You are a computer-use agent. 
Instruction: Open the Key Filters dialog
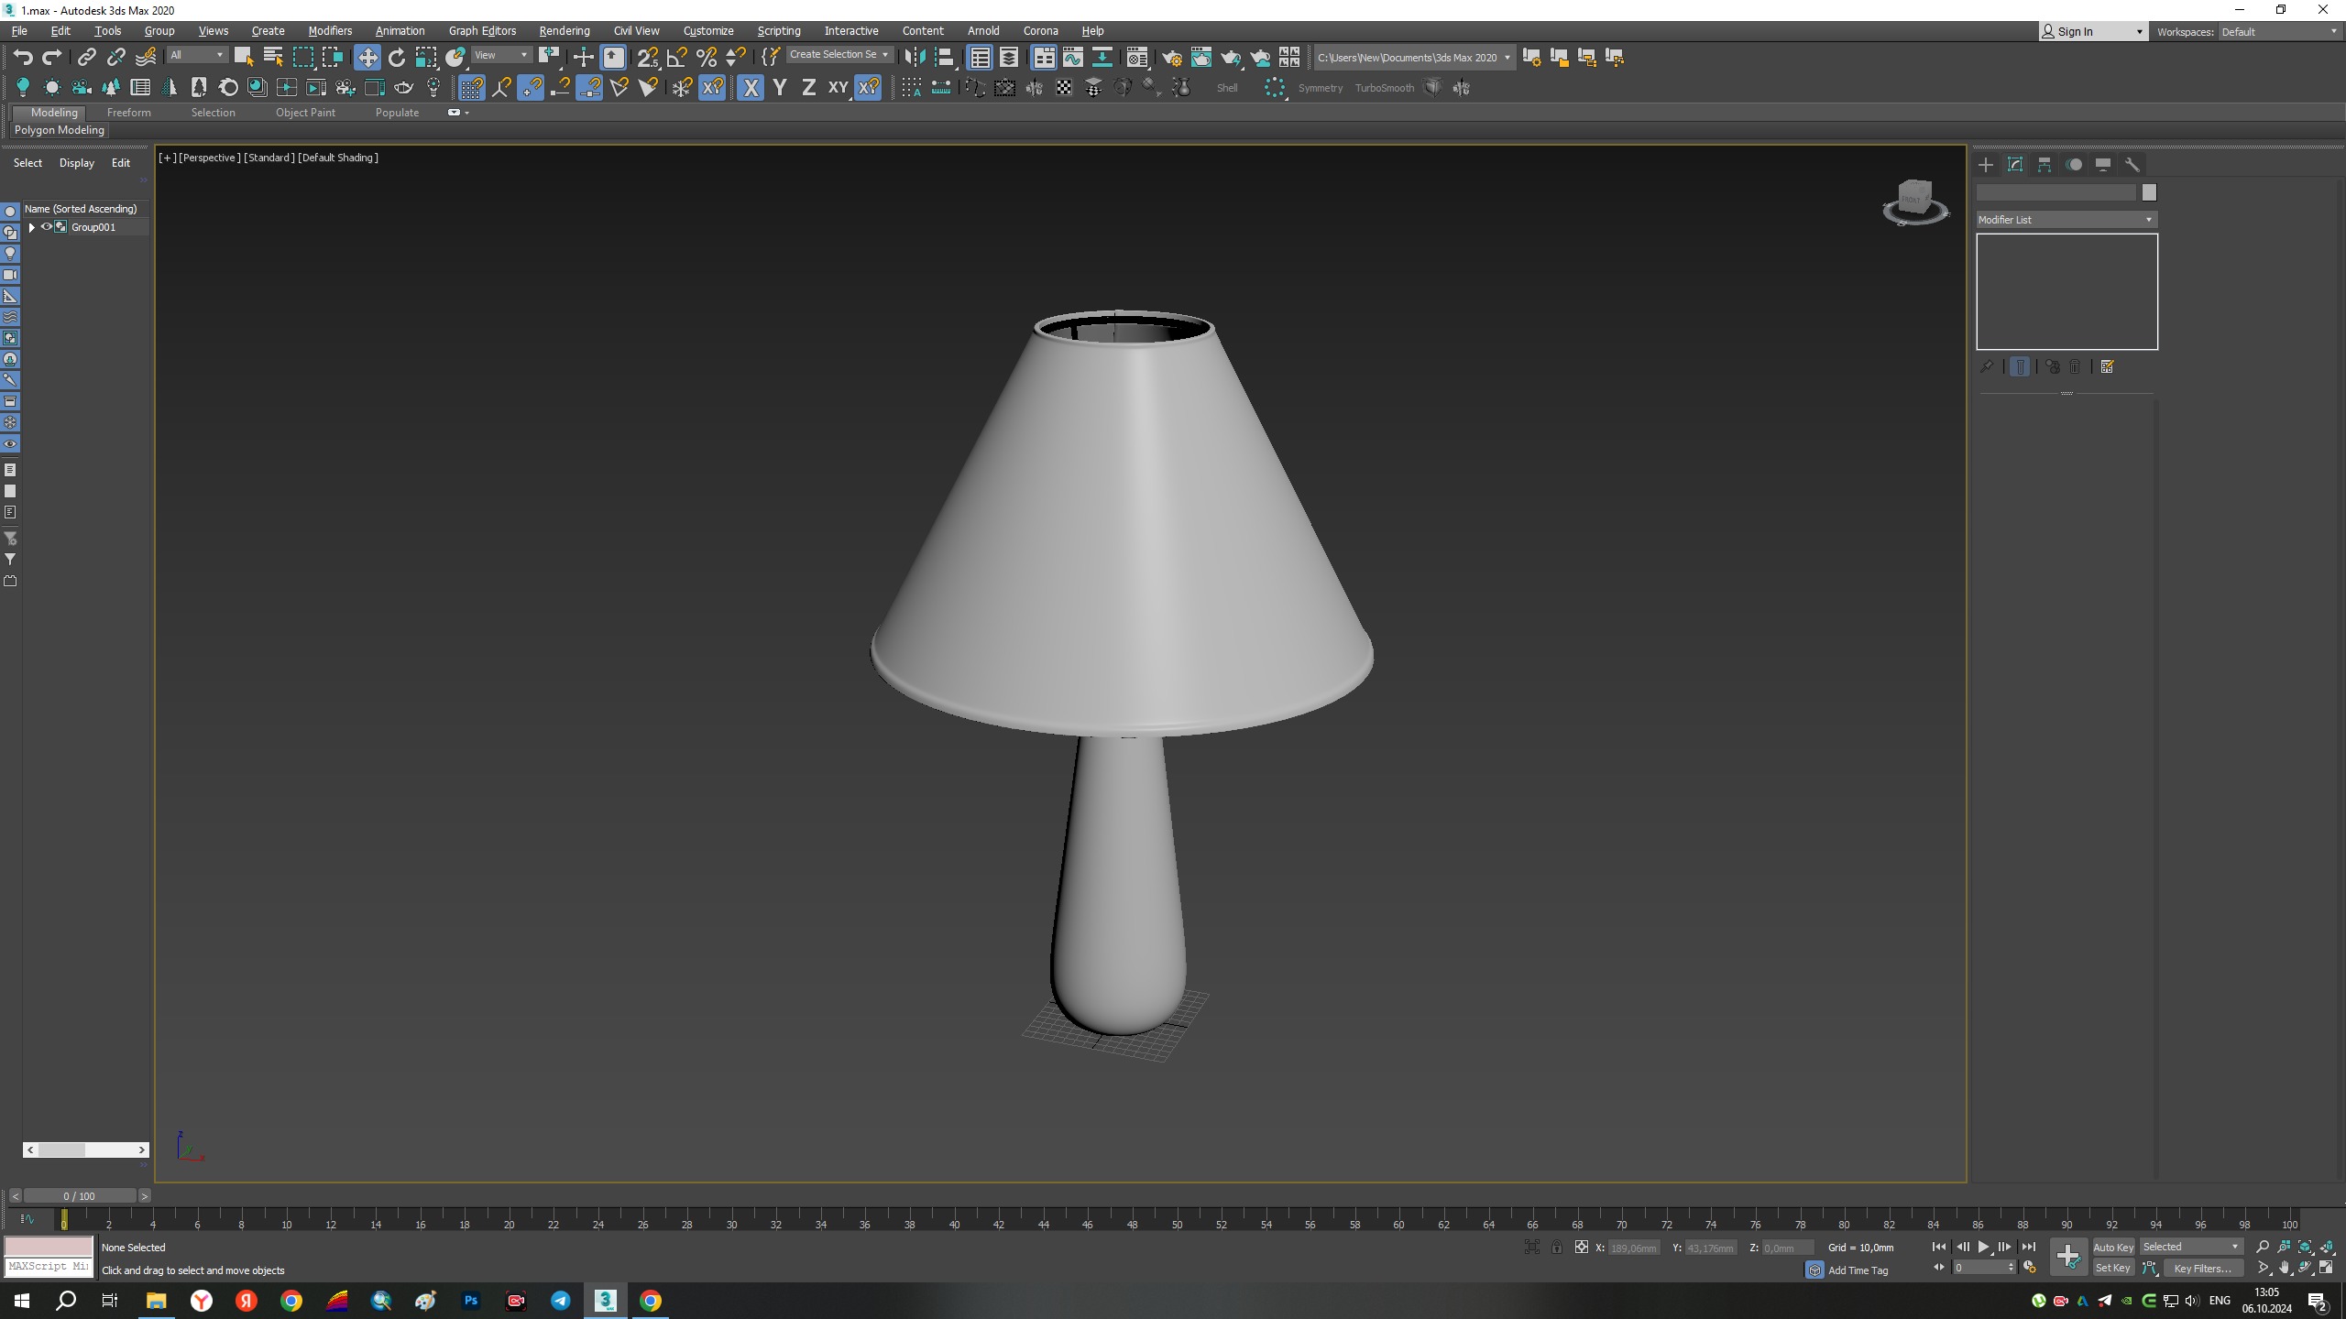point(2203,1269)
